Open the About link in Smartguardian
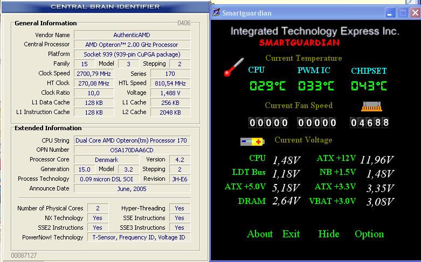 260,234
